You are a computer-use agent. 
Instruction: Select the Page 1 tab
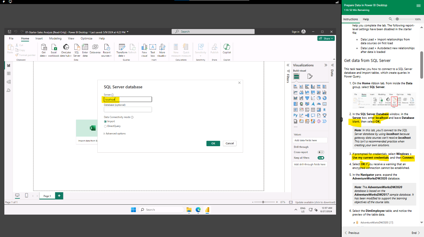coord(47,196)
